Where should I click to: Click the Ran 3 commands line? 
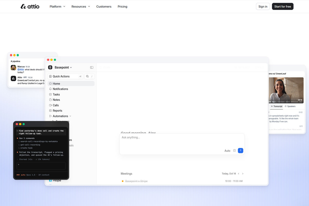[27, 138]
